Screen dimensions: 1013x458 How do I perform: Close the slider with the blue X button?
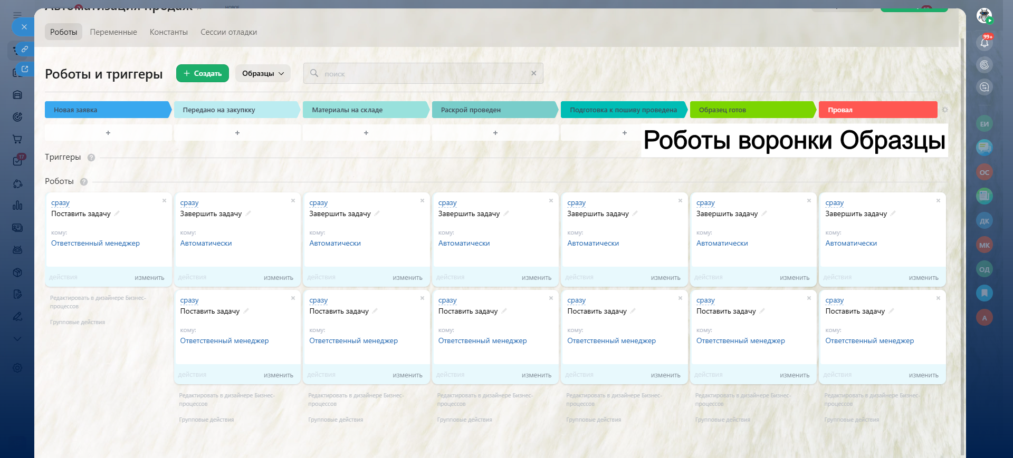click(x=24, y=27)
